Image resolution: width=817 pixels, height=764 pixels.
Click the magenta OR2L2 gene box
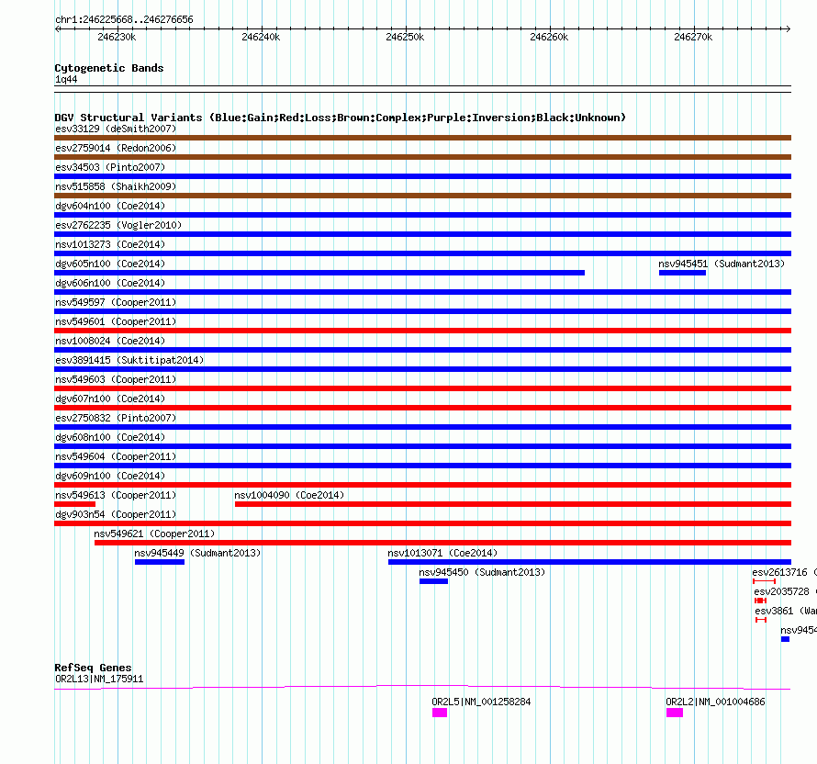[x=675, y=713]
